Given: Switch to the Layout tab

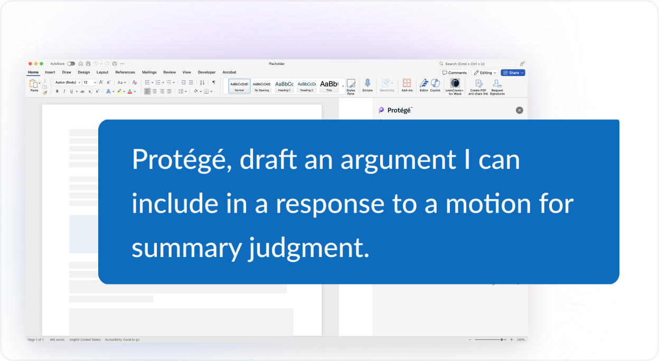Looking at the screenshot, I should pyautogui.click(x=102, y=72).
